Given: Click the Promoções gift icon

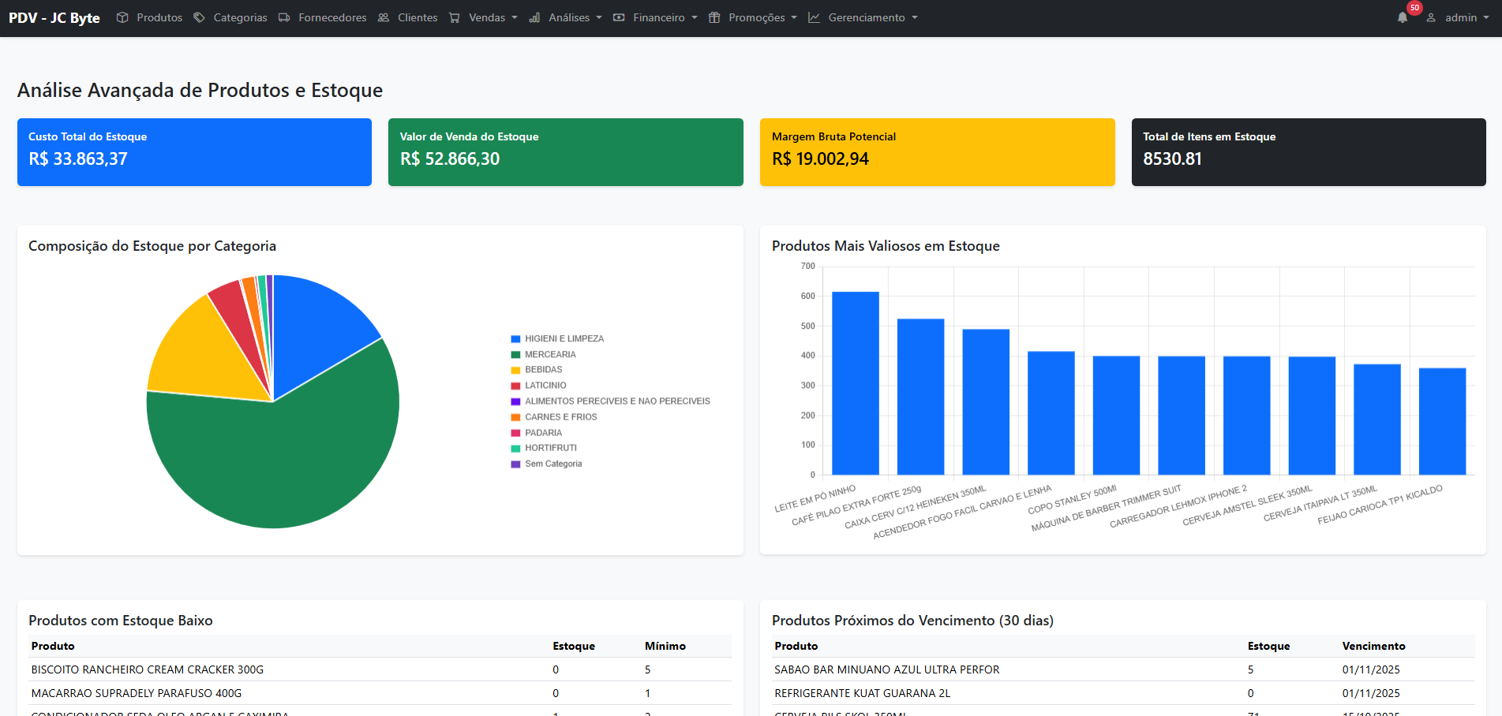Looking at the screenshot, I should click(x=714, y=17).
